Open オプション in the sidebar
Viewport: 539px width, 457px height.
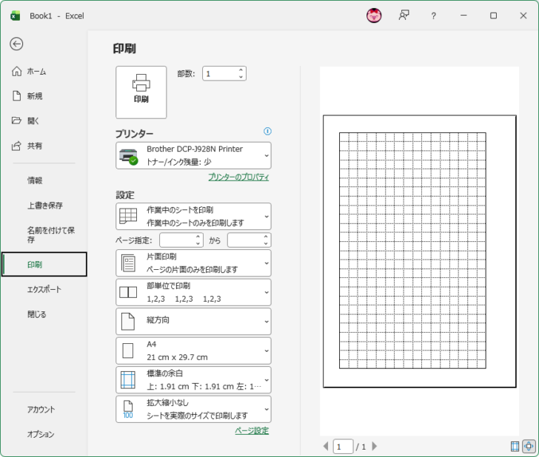pyautogui.click(x=44, y=434)
